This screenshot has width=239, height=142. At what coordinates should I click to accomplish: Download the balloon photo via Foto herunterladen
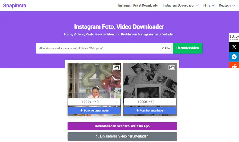(x=94, y=110)
